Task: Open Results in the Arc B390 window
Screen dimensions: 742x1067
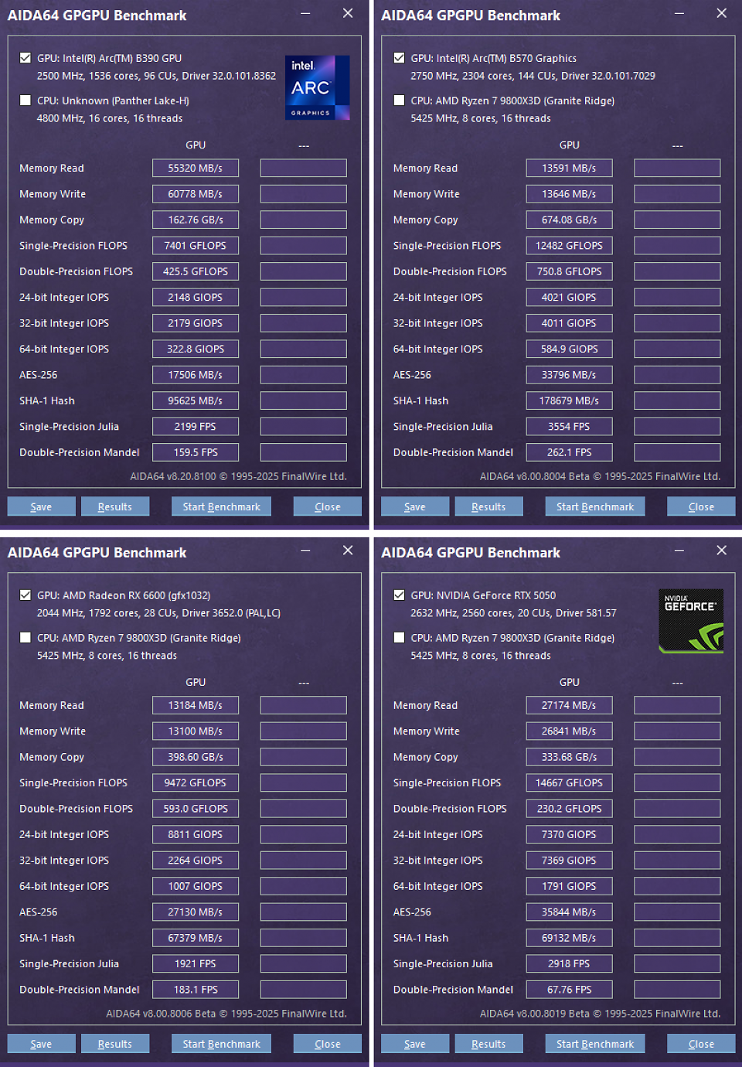Action: tap(115, 506)
